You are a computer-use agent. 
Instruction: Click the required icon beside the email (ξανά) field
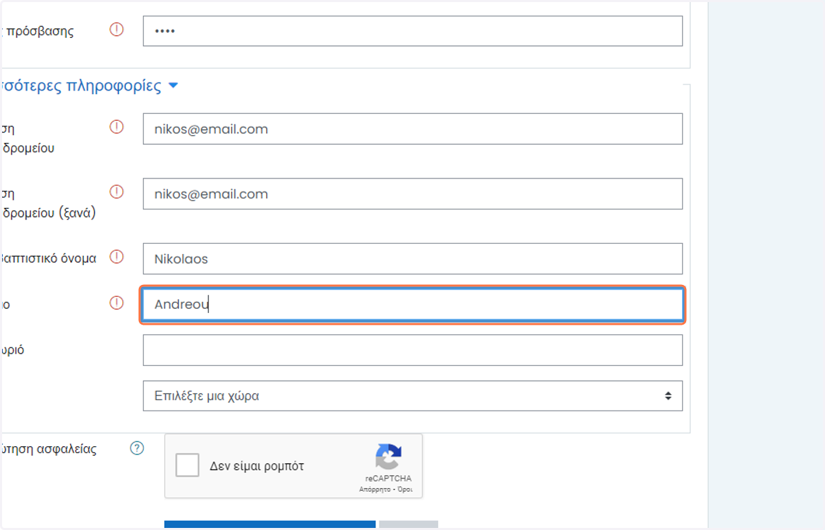point(117,192)
